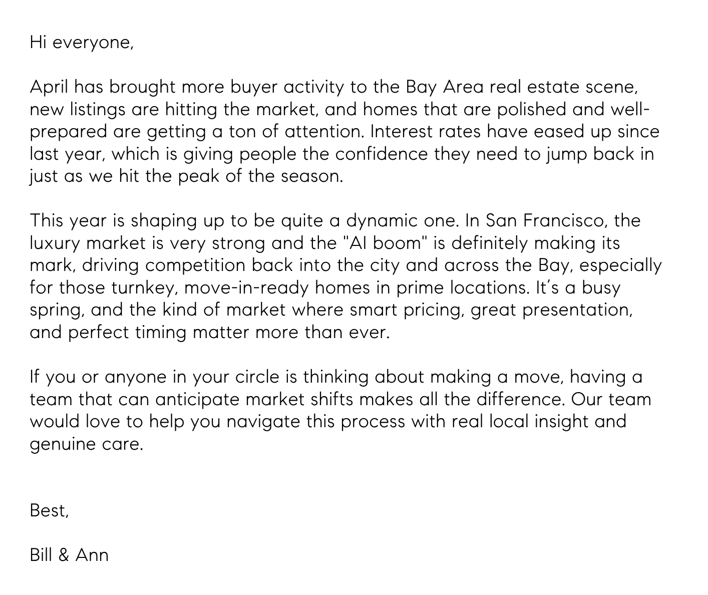Click the word "April" starting the first paragraph
This screenshot has height=595, width=708.
pos(48,87)
